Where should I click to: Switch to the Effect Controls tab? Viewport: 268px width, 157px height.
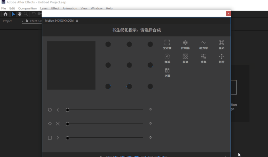(x=36, y=21)
